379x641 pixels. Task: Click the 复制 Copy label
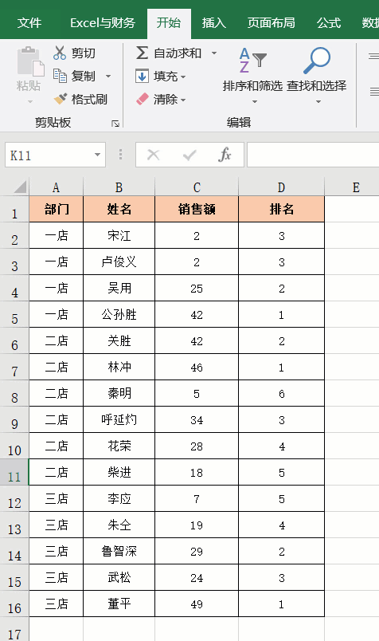(x=84, y=76)
